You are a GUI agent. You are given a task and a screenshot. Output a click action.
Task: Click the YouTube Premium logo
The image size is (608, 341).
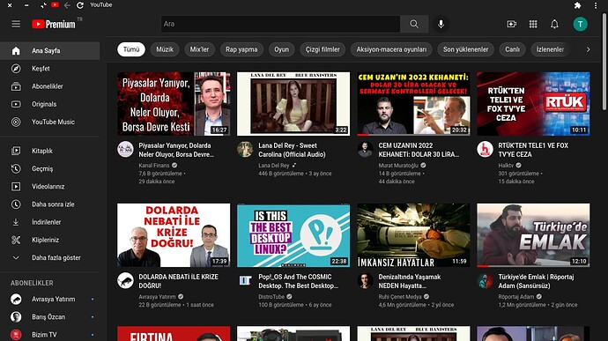(54, 24)
